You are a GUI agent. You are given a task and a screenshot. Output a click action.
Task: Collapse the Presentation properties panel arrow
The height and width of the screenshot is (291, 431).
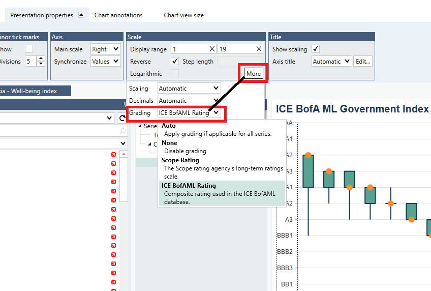click(x=81, y=15)
